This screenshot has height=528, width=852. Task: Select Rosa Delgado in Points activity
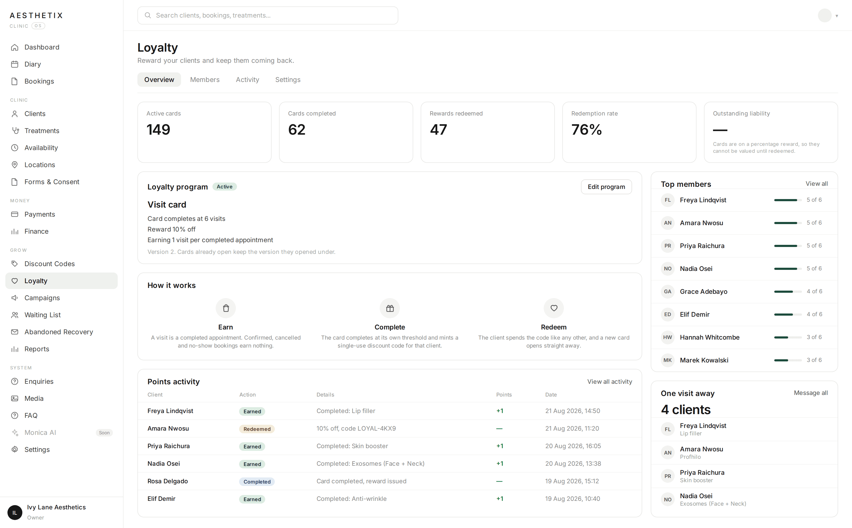168,481
